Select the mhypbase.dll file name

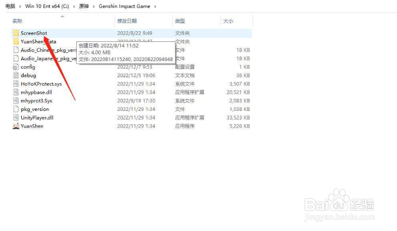tap(36, 92)
